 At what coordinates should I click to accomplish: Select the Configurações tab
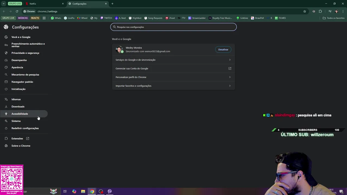[87, 4]
